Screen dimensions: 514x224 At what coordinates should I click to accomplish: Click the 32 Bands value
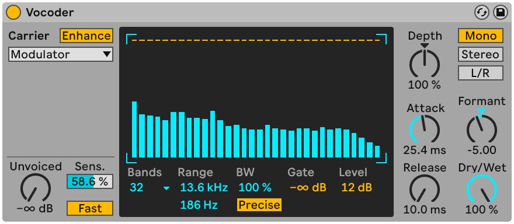click(x=137, y=188)
